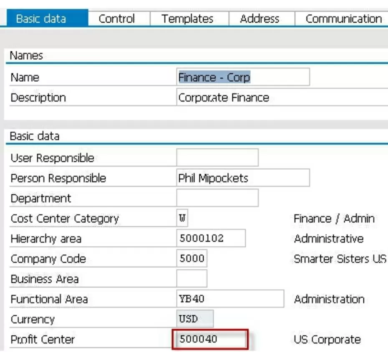Click the empty Department field
Viewport: 388px width, 352px height.
(217, 198)
